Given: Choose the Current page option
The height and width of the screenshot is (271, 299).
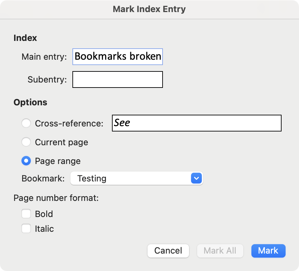Looking at the screenshot, I should [26, 142].
